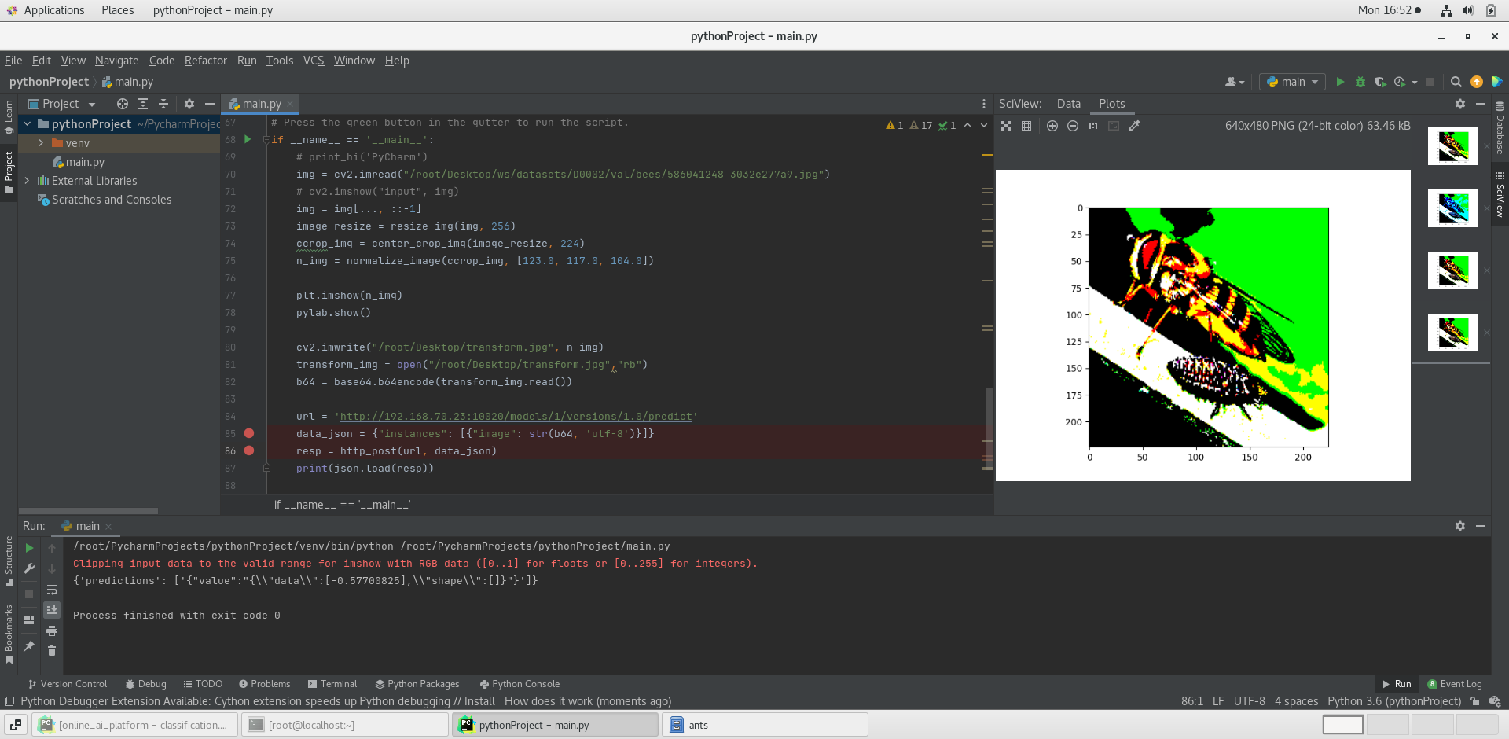Viewport: 1509px width, 739px height.
Task: Run the main configuration with the green Run arrow
Action: pos(1340,82)
